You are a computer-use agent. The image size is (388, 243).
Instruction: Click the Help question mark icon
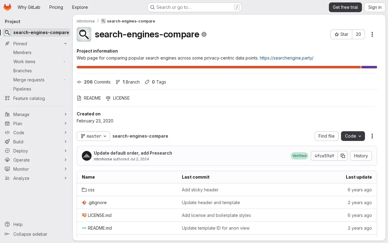click(7, 224)
